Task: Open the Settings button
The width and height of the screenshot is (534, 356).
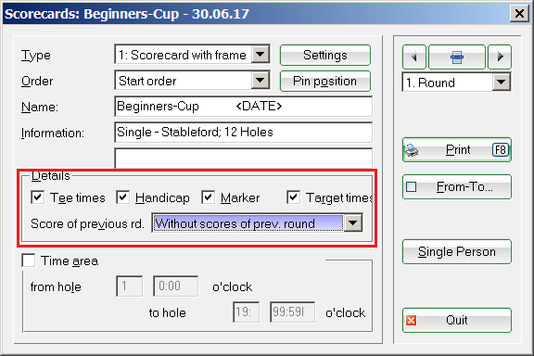Action: (325, 56)
